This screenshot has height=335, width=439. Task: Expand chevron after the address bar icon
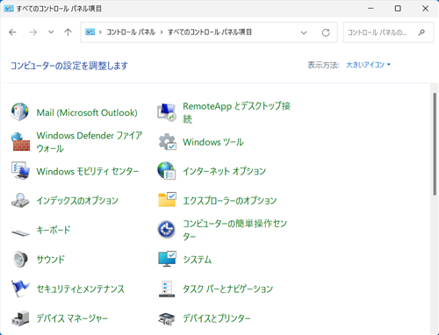pyautogui.click(x=100, y=32)
